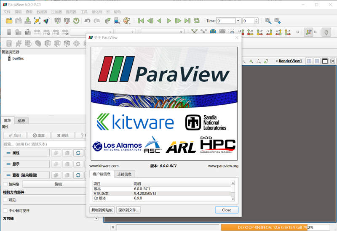Switch to the 信息 panel tab
The width and height of the screenshot is (337, 231).
pyautogui.click(x=21, y=121)
